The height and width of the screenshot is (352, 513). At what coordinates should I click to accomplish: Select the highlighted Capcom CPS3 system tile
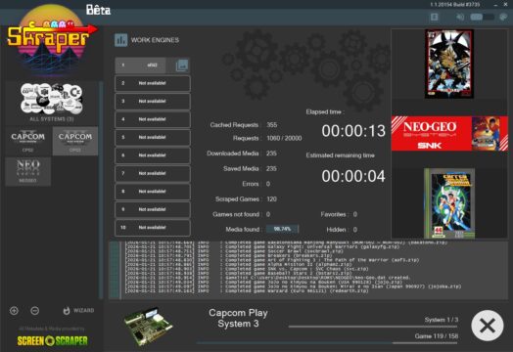(75, 141)
